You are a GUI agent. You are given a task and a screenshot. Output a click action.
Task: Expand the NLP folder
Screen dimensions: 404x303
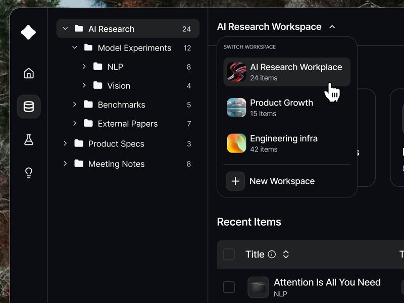tap(84, 66)
